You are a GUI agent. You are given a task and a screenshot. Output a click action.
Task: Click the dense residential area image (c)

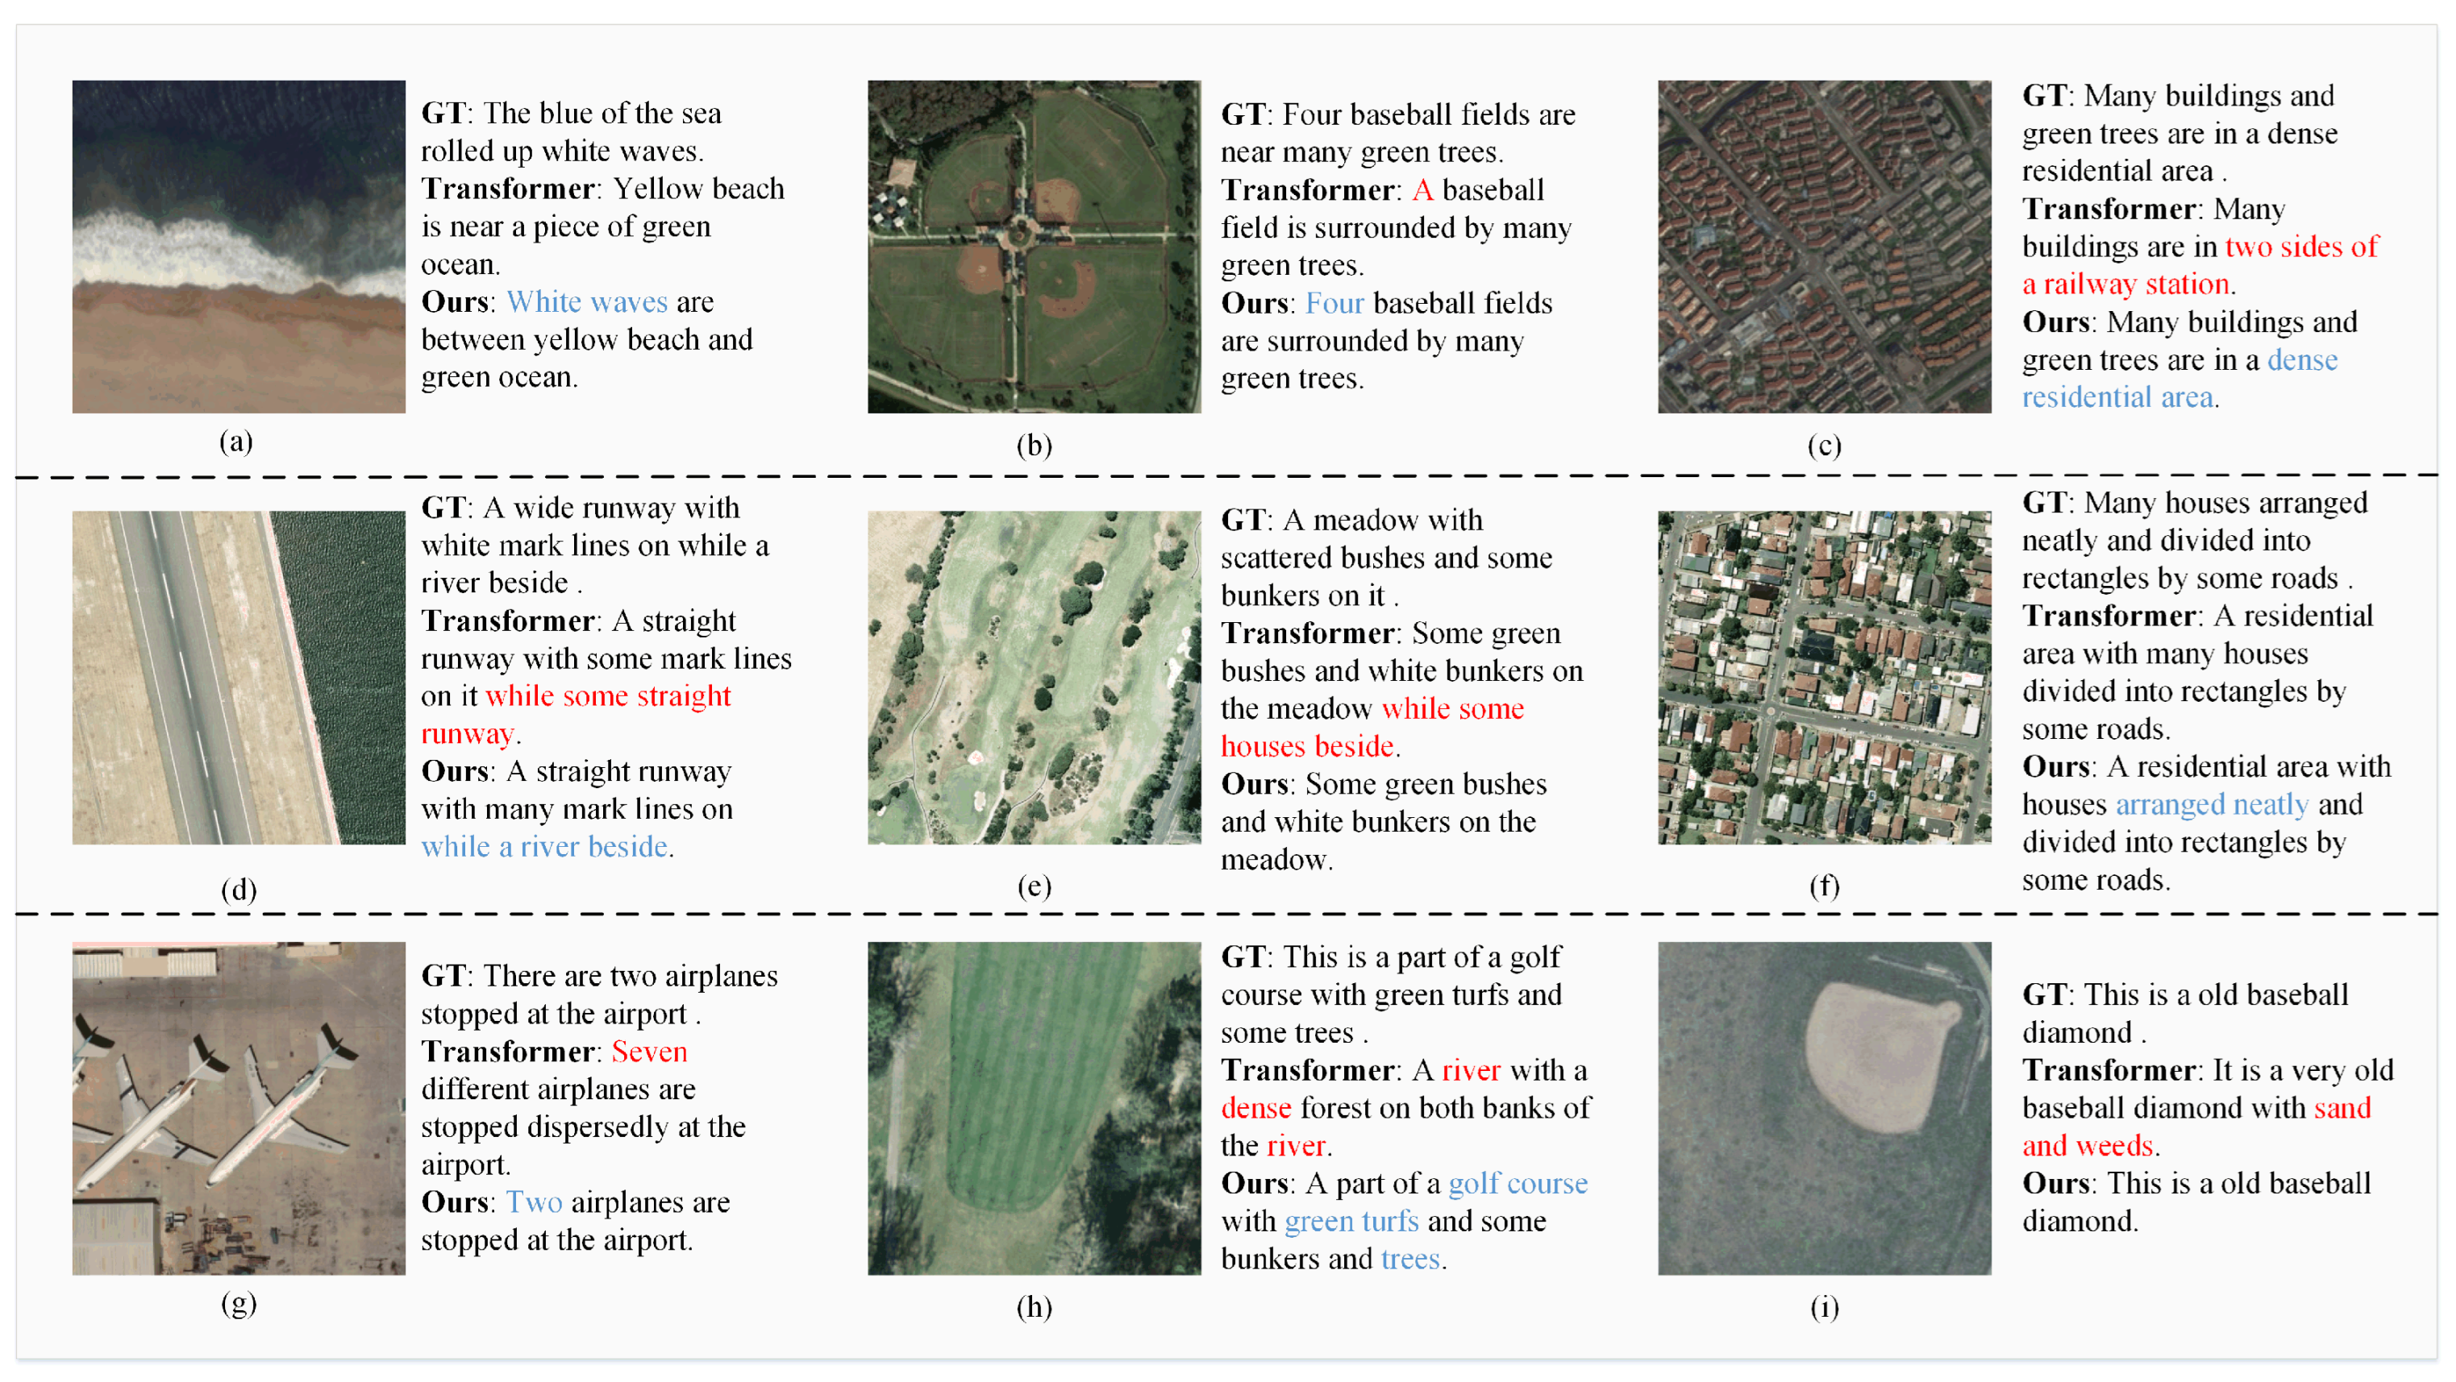point(1824,246)
